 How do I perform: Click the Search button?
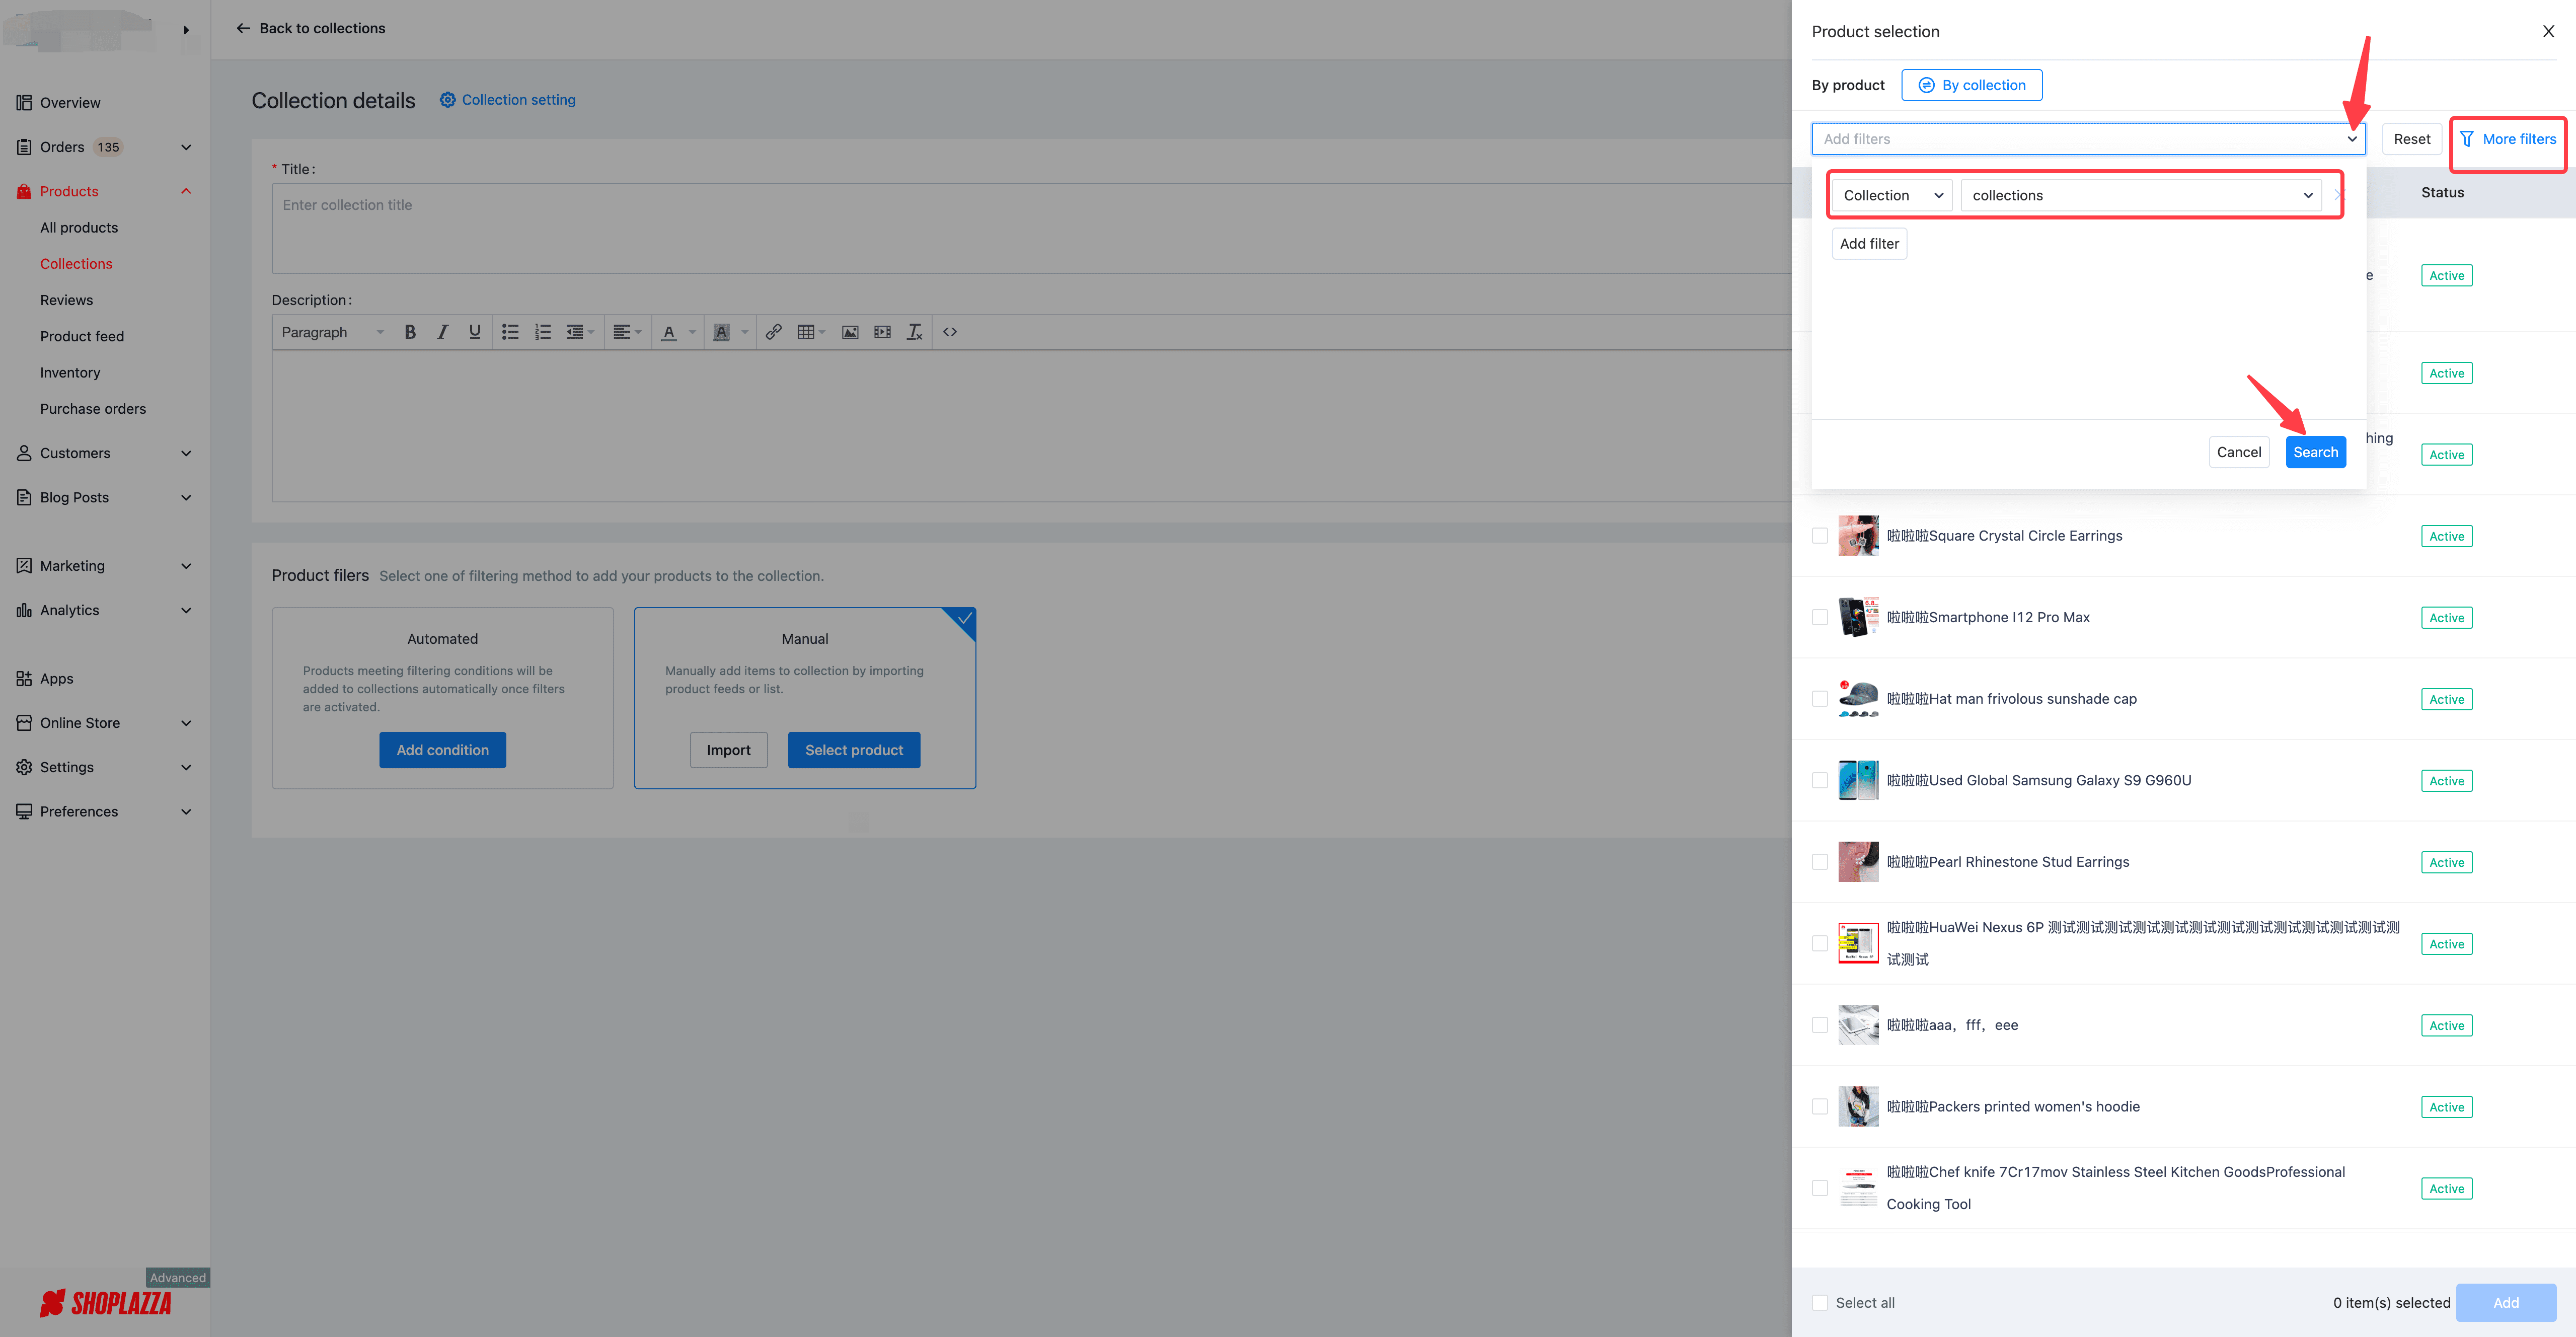tap(2315, 452)
